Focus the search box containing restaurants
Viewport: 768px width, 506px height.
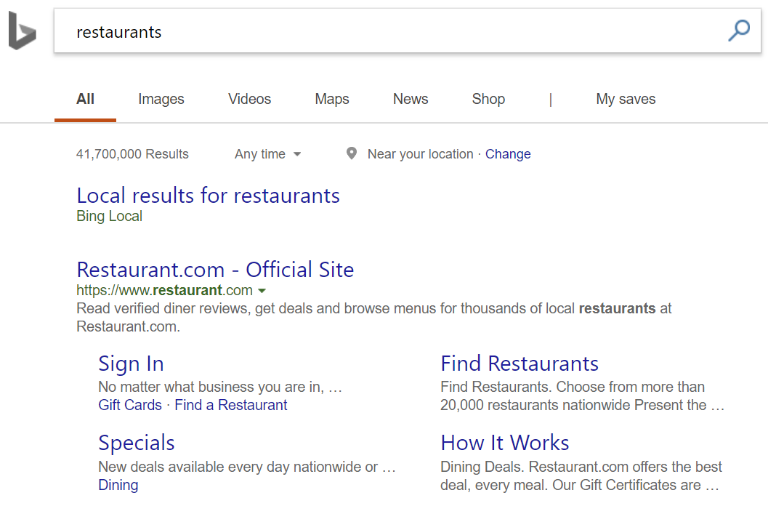pos(408,31)
